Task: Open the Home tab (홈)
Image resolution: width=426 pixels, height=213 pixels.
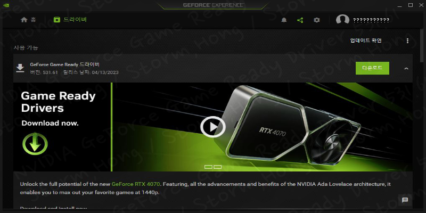Action: pyautogui.click(x=28, y=20)
